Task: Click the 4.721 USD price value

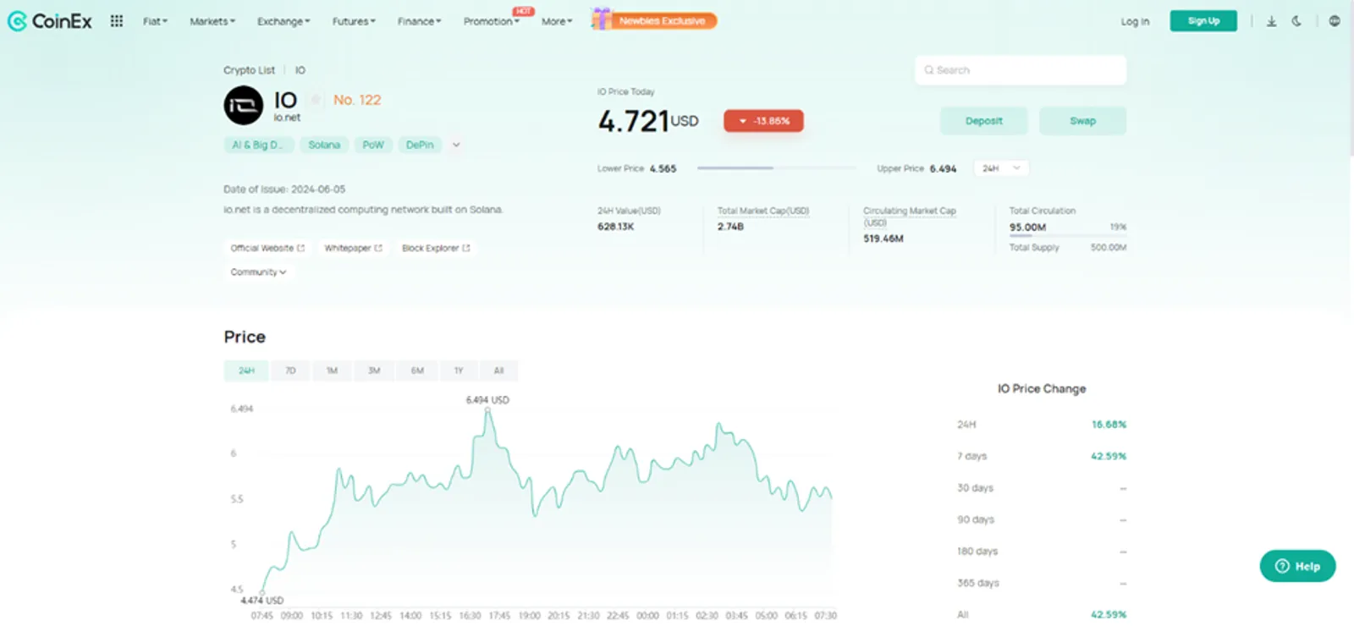Action: (x=648, y=121)
